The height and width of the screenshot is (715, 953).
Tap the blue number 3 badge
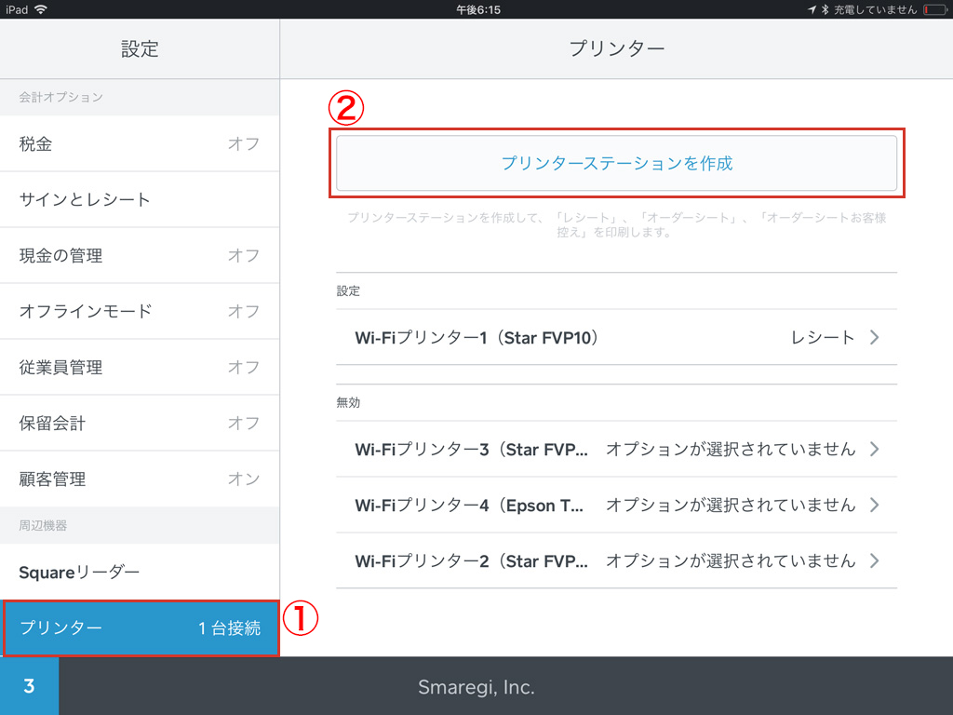coord(29,686)
